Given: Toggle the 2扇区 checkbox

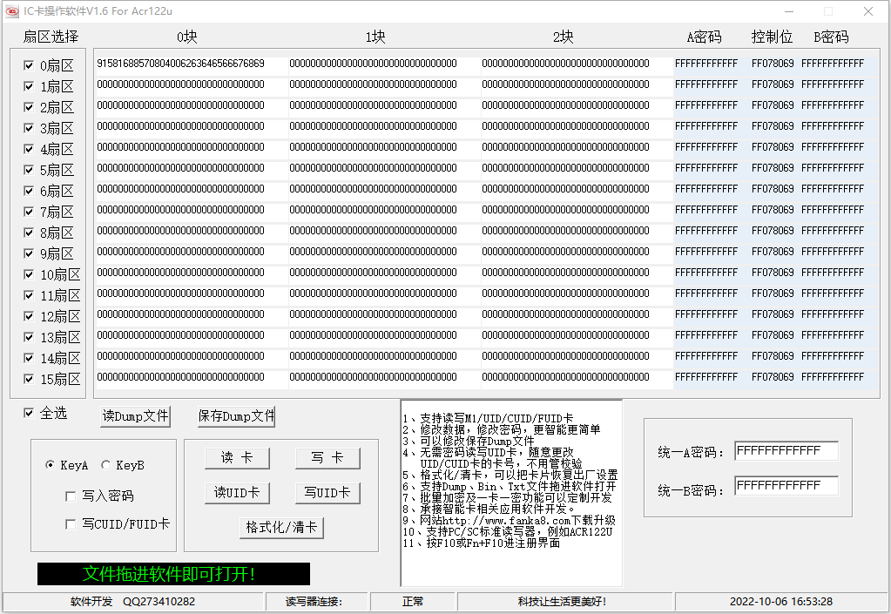Looking at the screenshot, I should point(29,107).
